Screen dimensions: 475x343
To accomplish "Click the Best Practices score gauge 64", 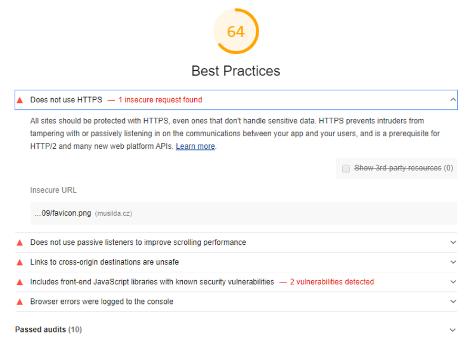I will pyautogui.click(x=236, y=31).
